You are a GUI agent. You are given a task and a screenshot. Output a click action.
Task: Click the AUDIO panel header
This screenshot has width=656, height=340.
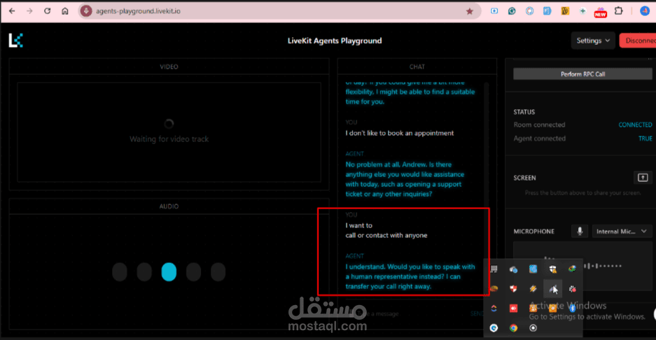pos(169,206)
